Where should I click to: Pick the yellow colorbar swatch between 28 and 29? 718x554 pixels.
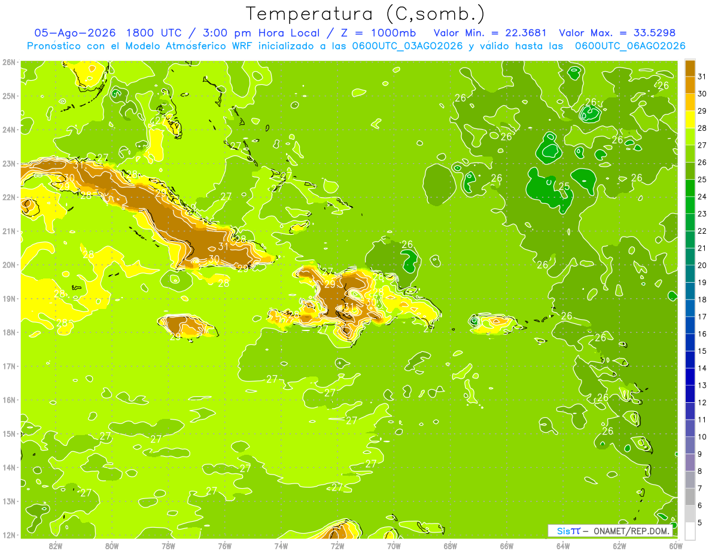click(x=690, y=120)
